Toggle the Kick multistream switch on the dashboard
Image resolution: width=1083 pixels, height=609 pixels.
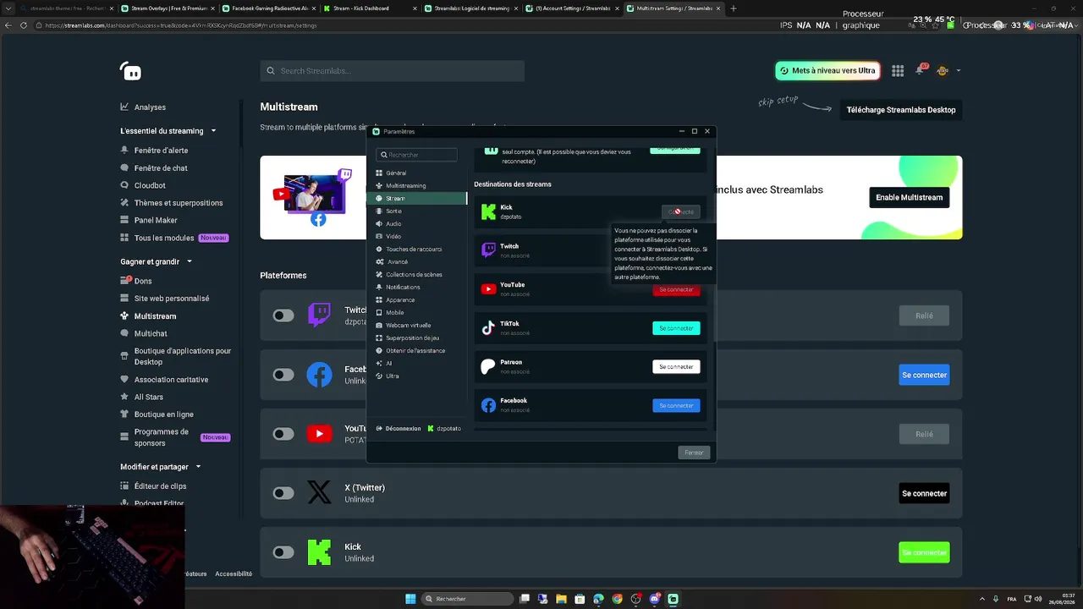click(283, 552)
